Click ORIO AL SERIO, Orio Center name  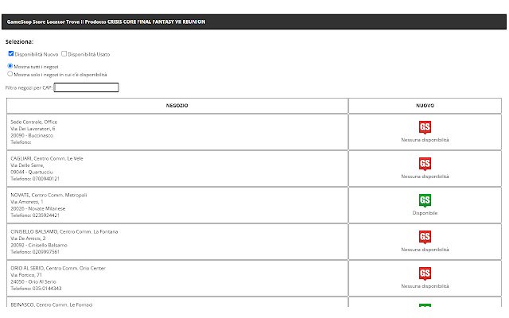(x=58, y=269)
